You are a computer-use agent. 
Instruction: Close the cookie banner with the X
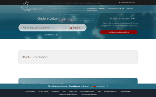pyautogui.click(x=154, y=2)
